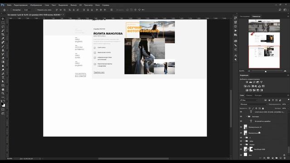
Task: Hide the Заголовок group
Action: click(241, 117)
